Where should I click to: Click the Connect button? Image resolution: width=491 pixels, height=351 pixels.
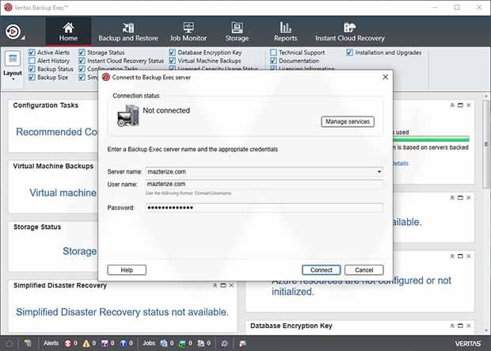coord(322,270)
